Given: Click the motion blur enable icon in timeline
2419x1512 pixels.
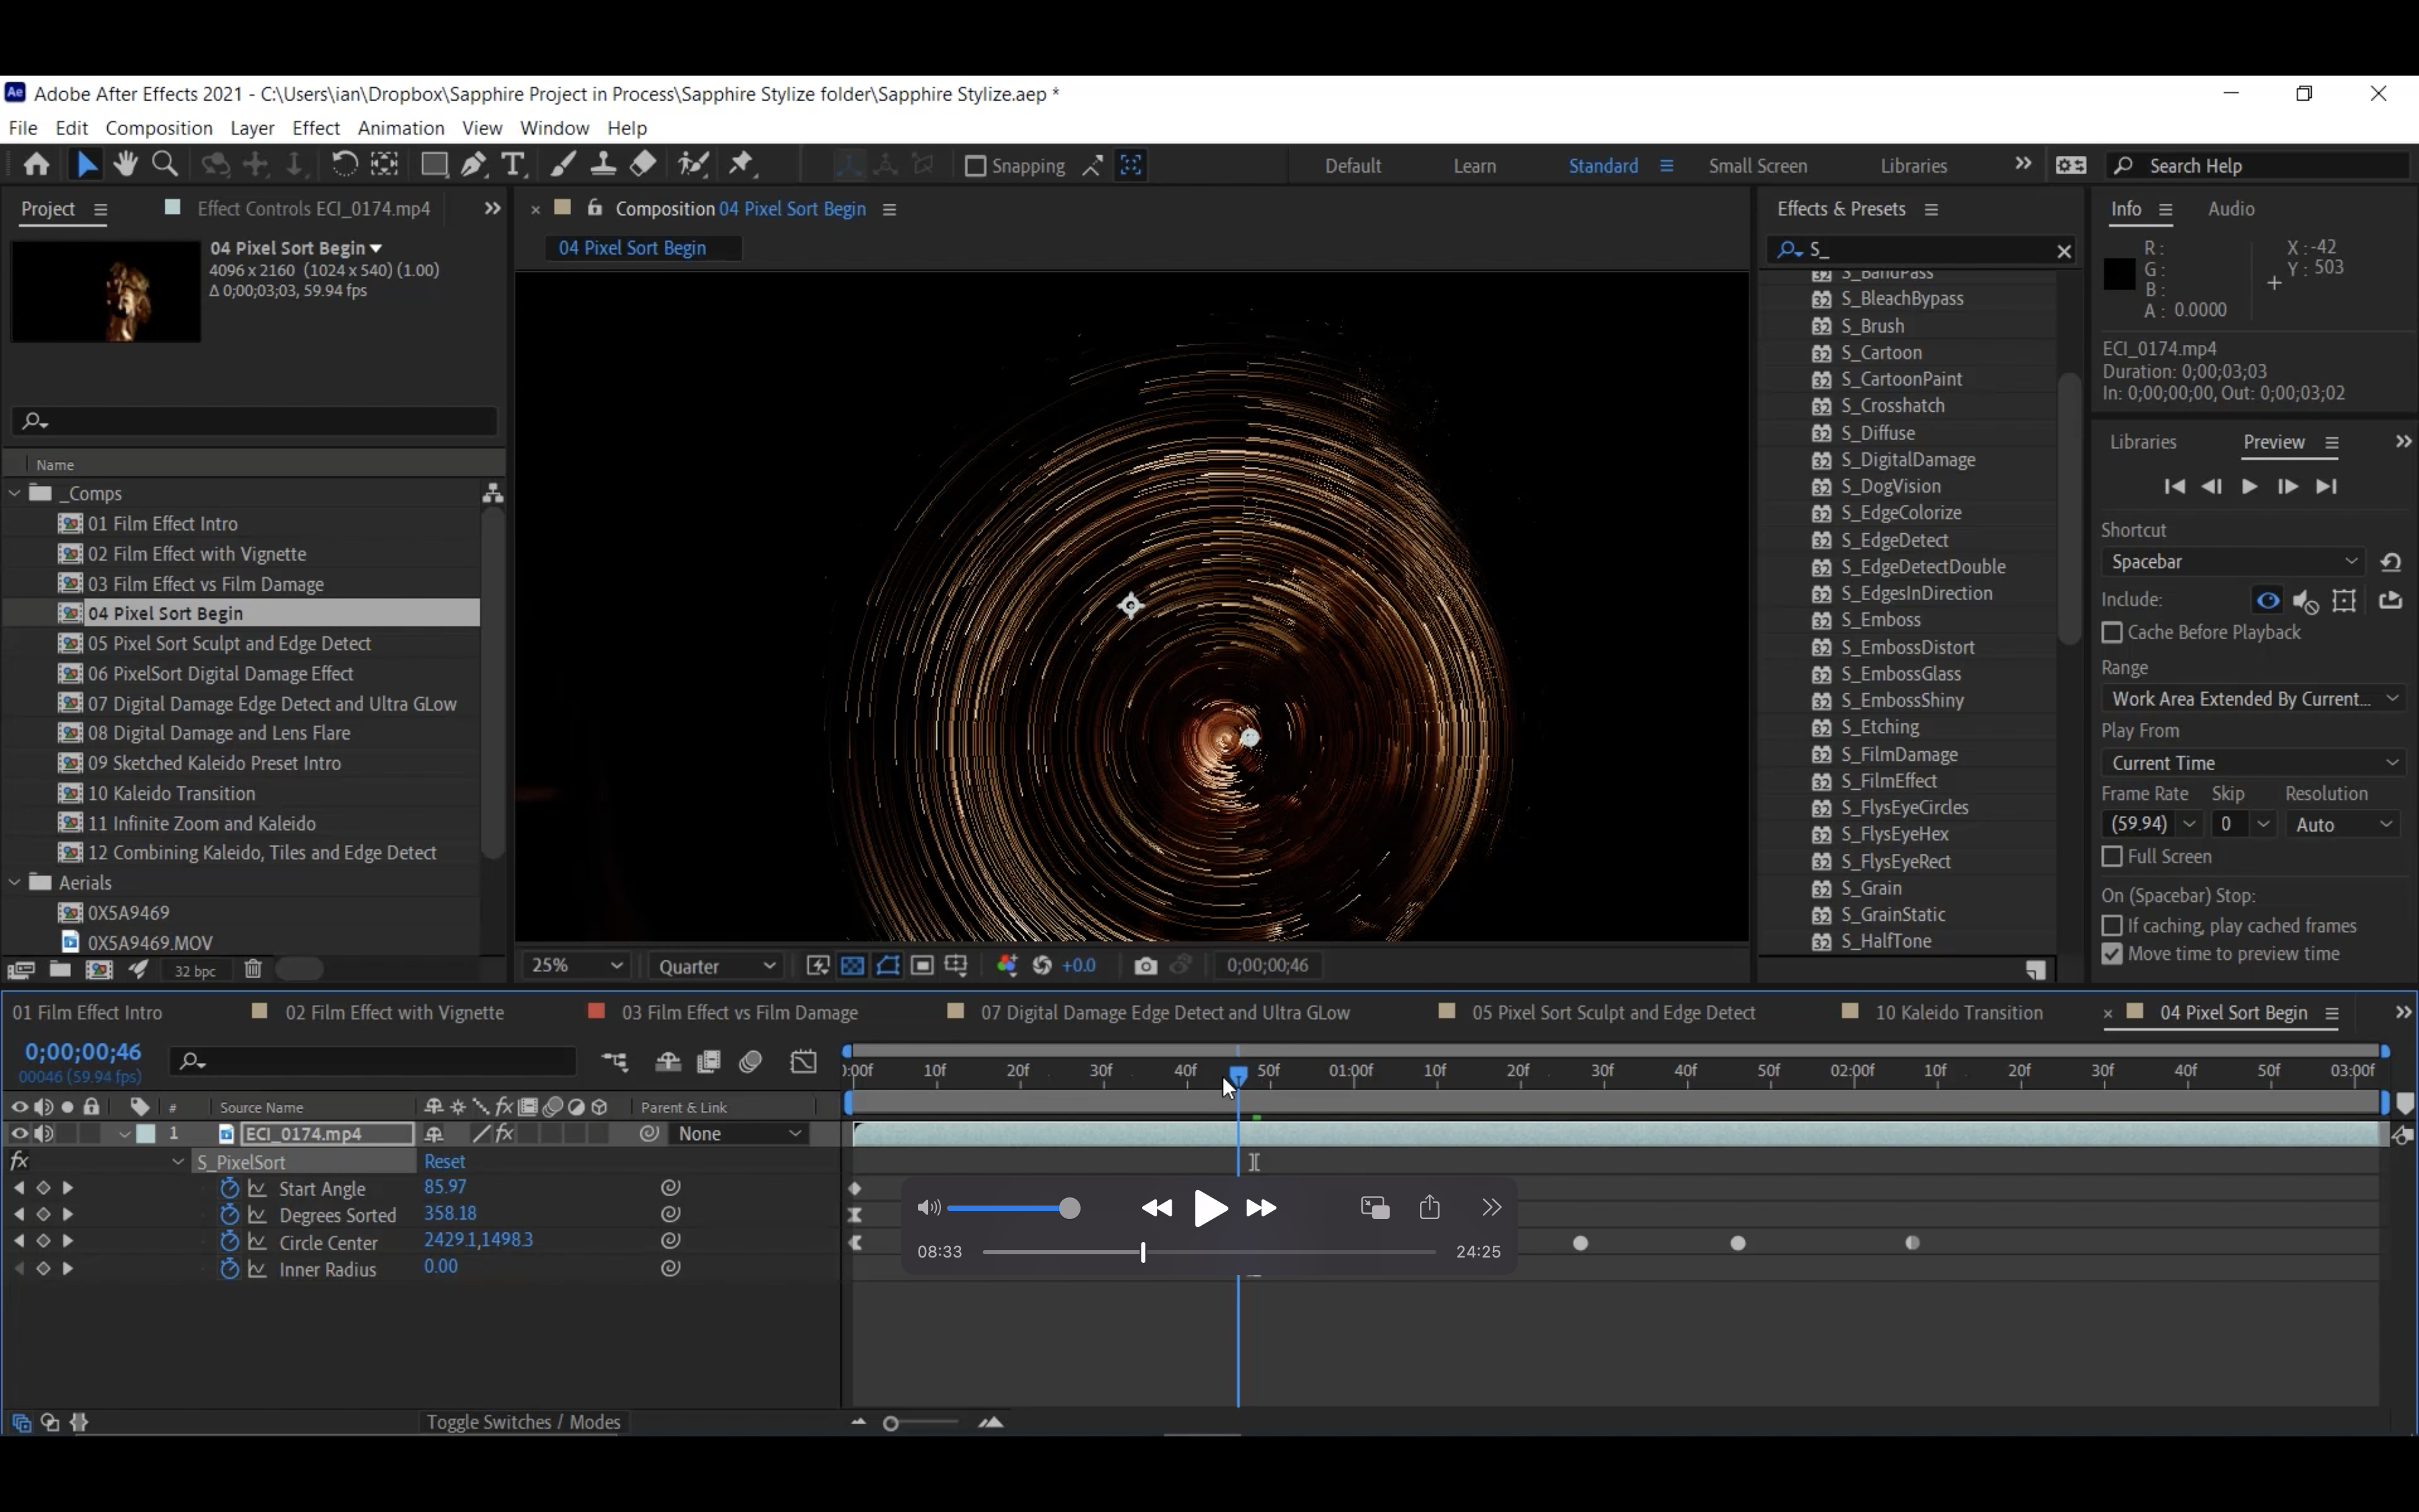Looking at the screenshot, I should 751,1062.
